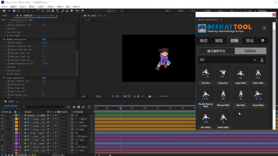Click the reset exposure icon
Image resolution: width=278 pixels, height=156 pixels.
pyautogui.click(x=138, y=96)
